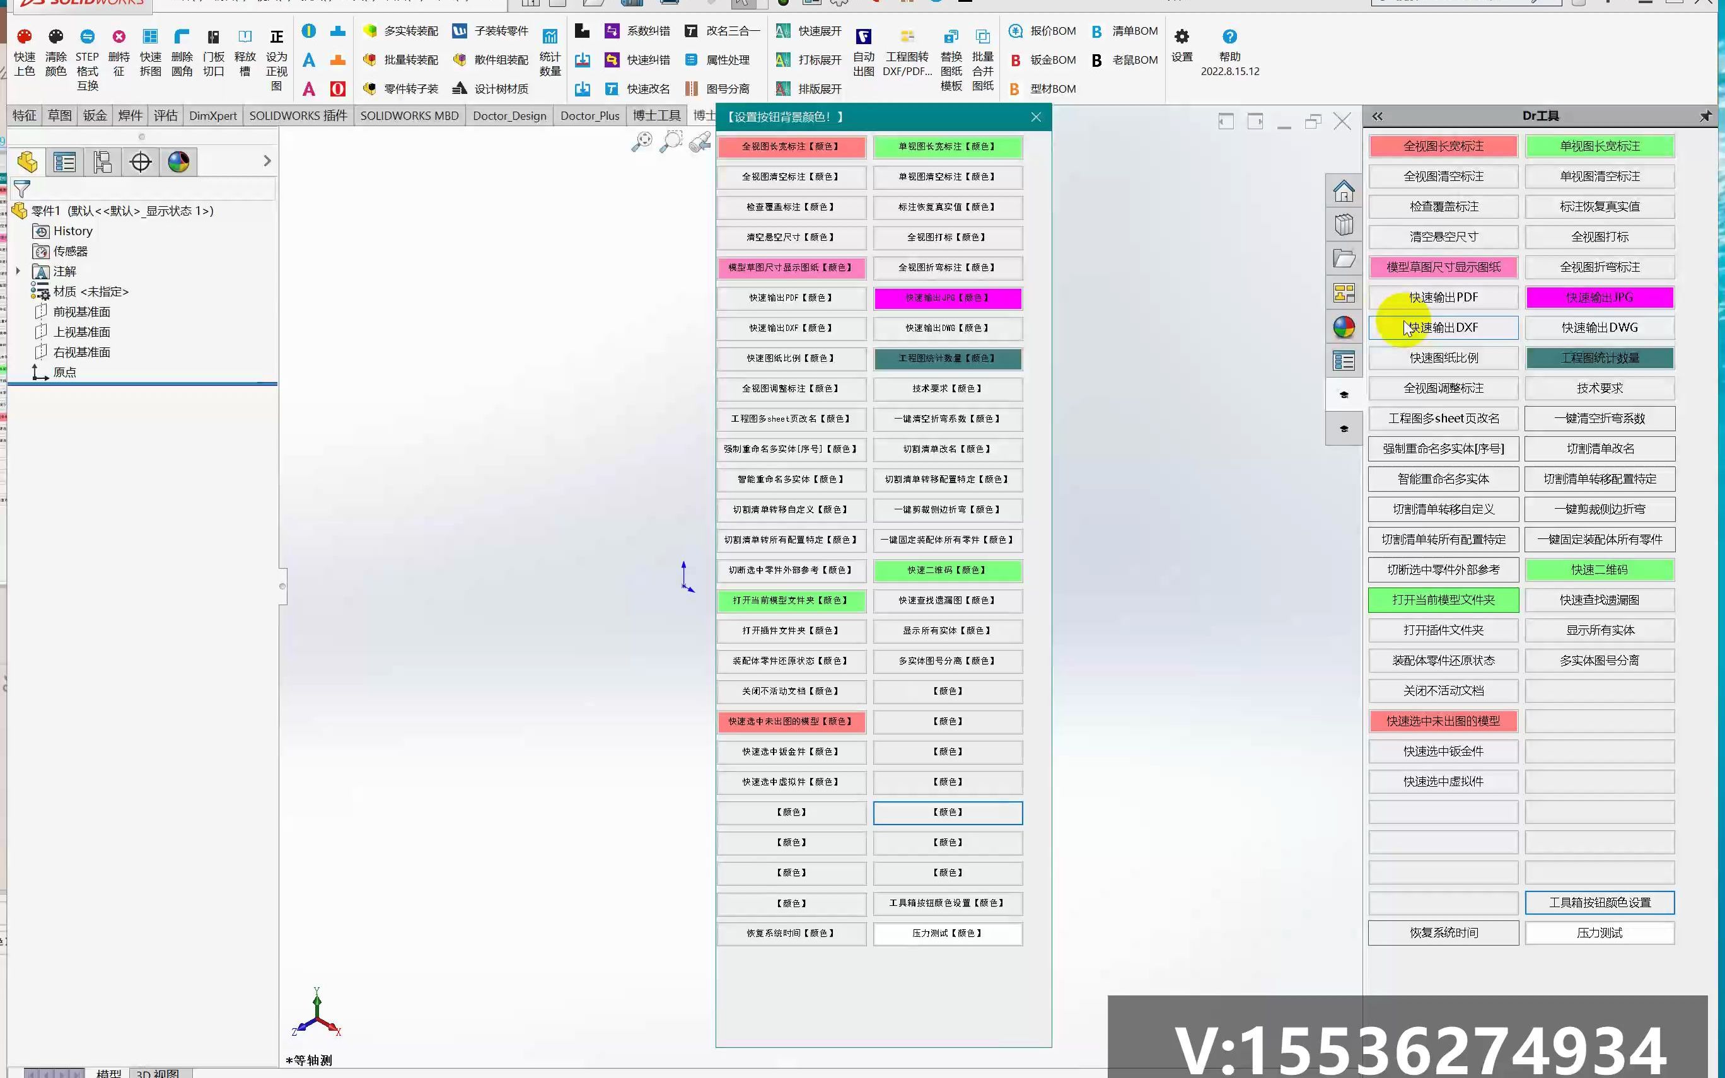Viewport: 1725px width, 1078px height.
Task: Toggle 打开当前模型文件夹 button
Action: [x=1443, y=599]
